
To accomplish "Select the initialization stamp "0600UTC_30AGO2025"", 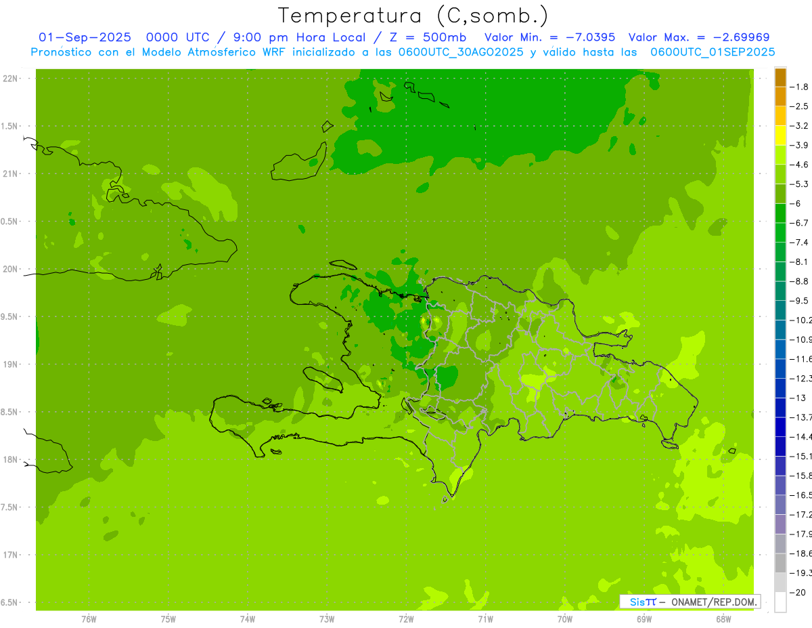I will tap(463, 52).
